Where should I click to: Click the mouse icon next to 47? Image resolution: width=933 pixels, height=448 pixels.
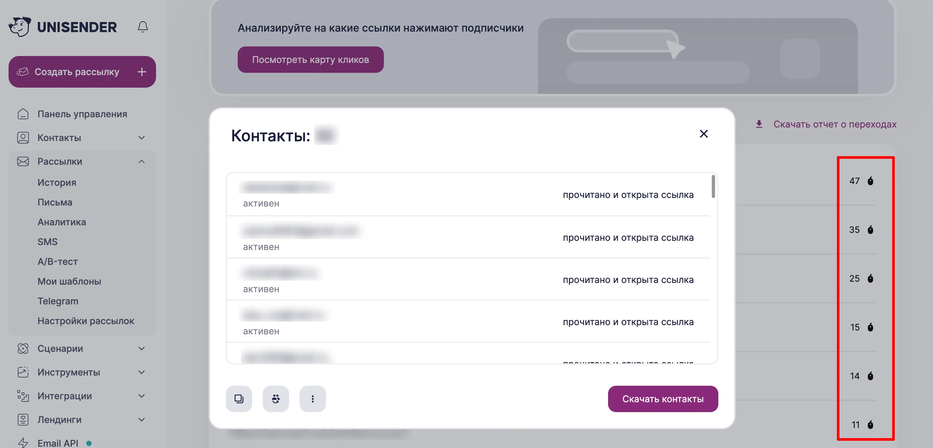870,181
